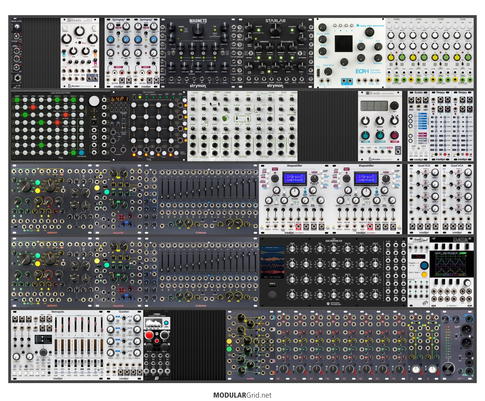Image resolution: width=485 pixels, height=401 pixels.
Task: Click the Beads SHAPE knob
Action: click(86, 51)
